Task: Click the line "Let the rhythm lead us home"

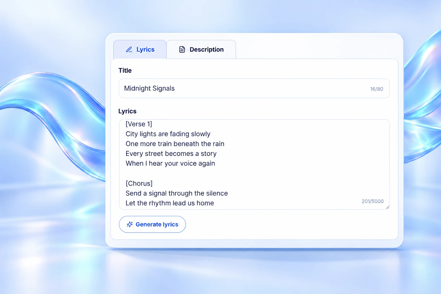Action: [170, 203]
